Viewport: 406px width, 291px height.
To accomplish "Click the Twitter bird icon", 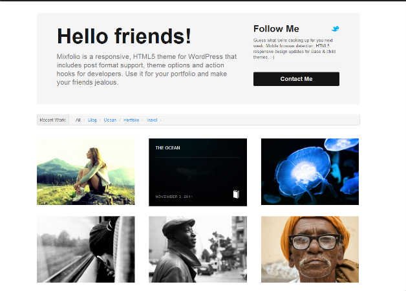I will tap(336, 28).
